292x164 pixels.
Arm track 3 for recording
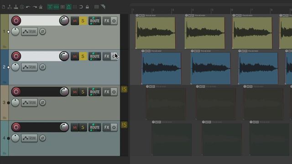pos(16,92)
